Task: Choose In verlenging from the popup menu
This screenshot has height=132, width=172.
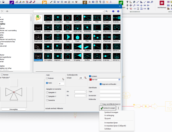Action: point(109,115)
